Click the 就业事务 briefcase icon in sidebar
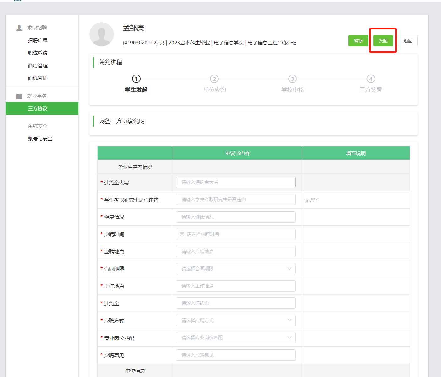The height and width of the screenshot is (377, 441). tap(19, 96)
